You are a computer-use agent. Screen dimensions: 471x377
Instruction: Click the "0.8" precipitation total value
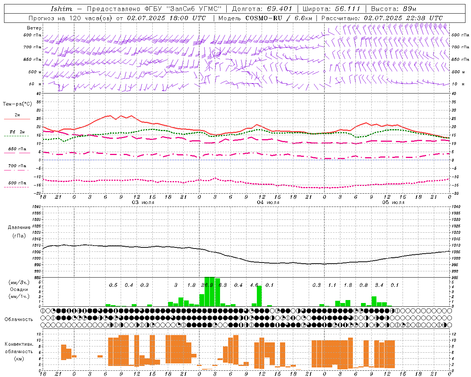[364, 285]
